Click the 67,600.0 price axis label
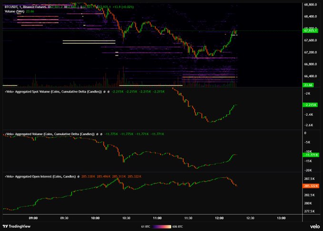The width and height of the screenshot is (323, 231). [x=311, y=40]
